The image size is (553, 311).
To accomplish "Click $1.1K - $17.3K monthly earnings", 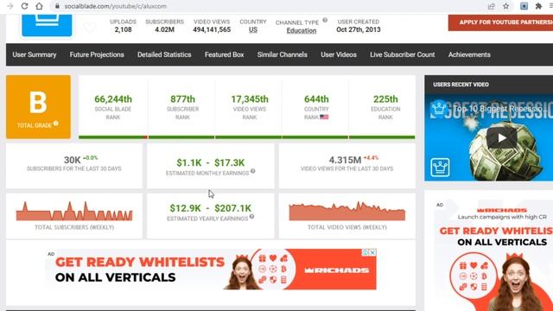I will [210, 163].
